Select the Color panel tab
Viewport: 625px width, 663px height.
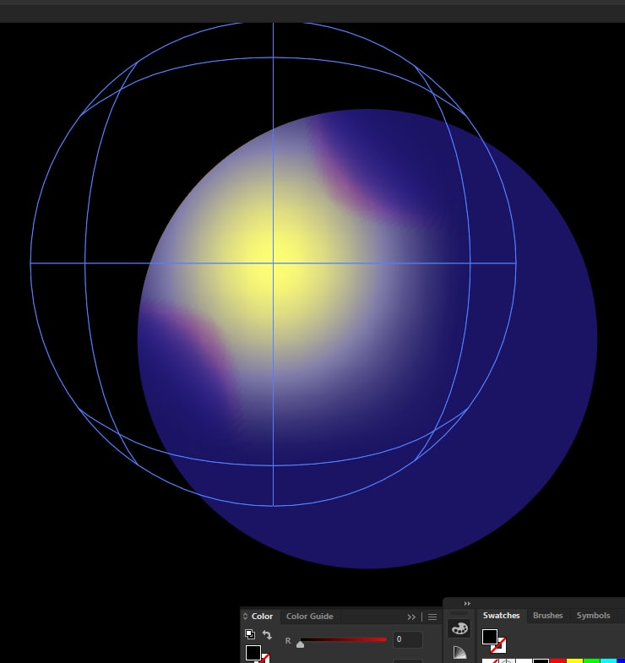point(262,616)
